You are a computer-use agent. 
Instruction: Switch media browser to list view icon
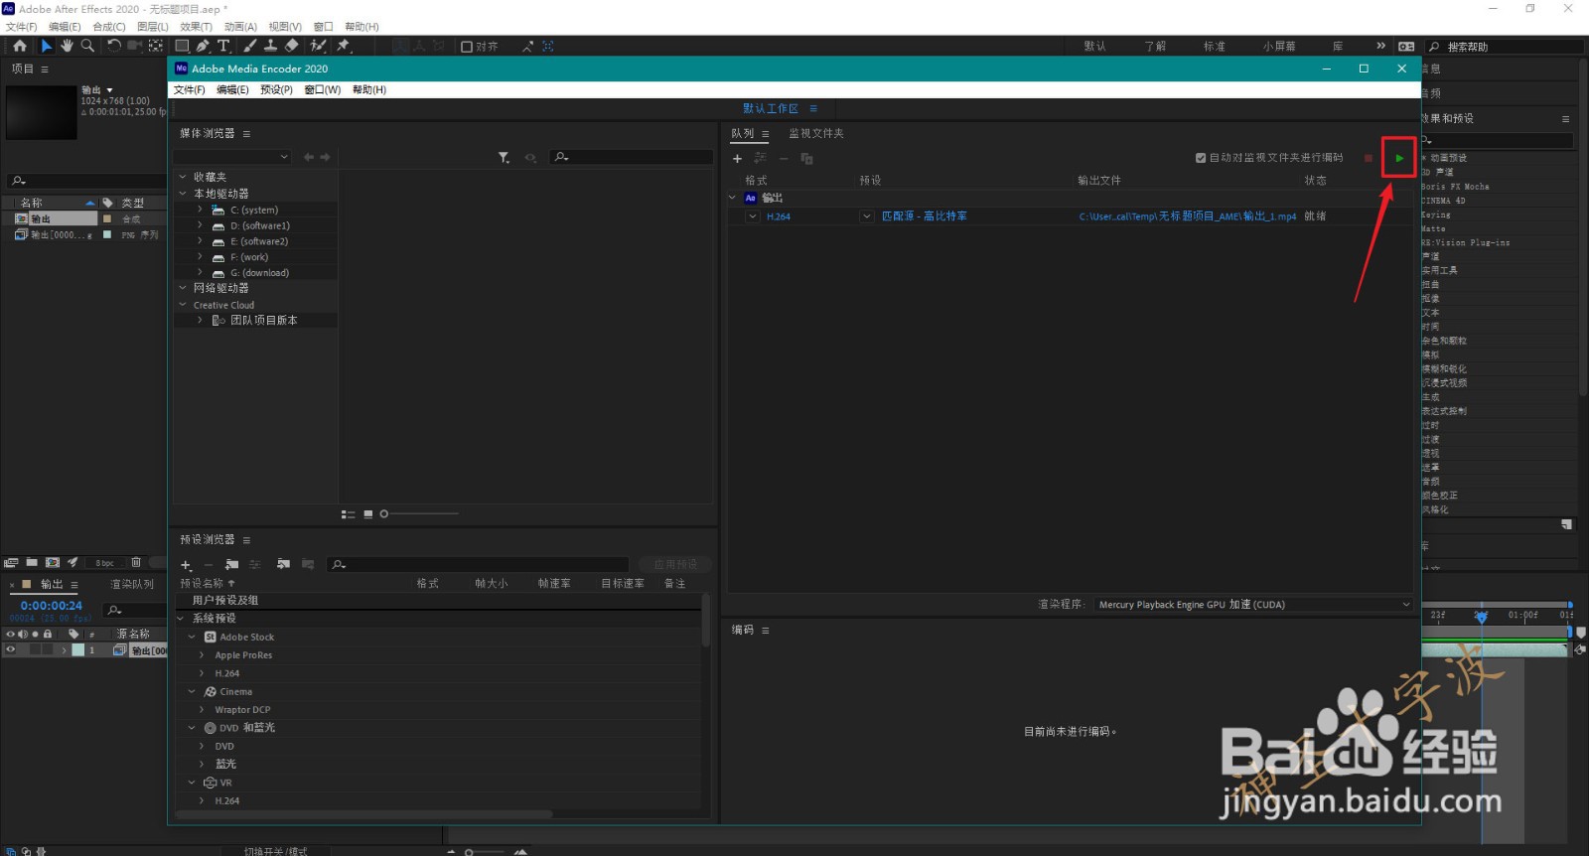click(348, 514)
